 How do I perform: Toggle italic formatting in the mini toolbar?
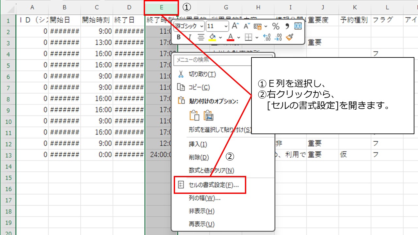(190, 37)
